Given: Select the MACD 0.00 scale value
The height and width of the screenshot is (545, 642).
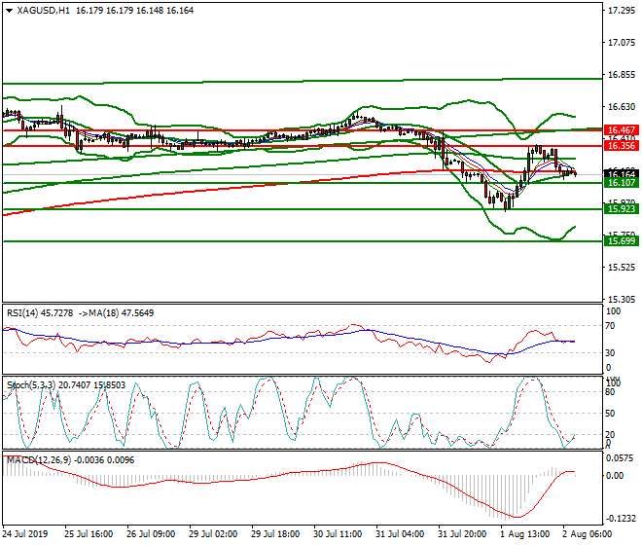Looking at the screenshot, I should coord(615,476).
